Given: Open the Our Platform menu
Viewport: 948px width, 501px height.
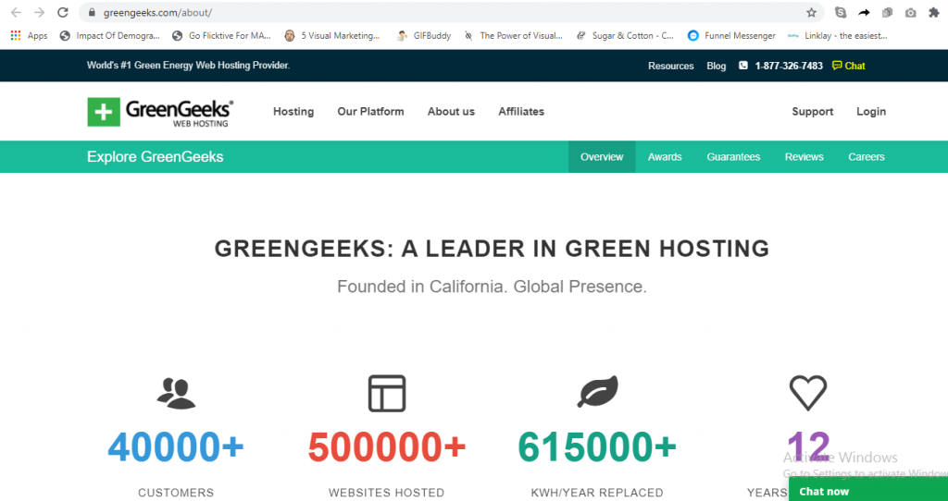Looking at the screenshot, I should (x=370, y=112).
